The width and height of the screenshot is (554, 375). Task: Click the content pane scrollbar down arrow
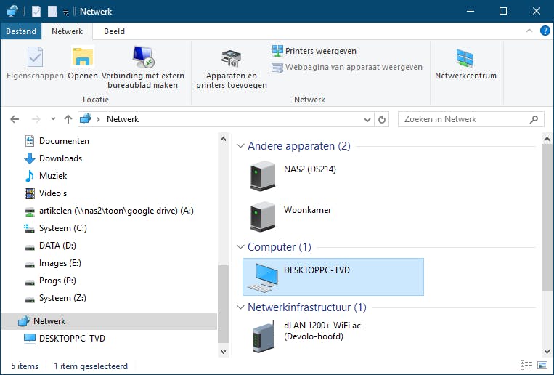click(x=547, y=351)
